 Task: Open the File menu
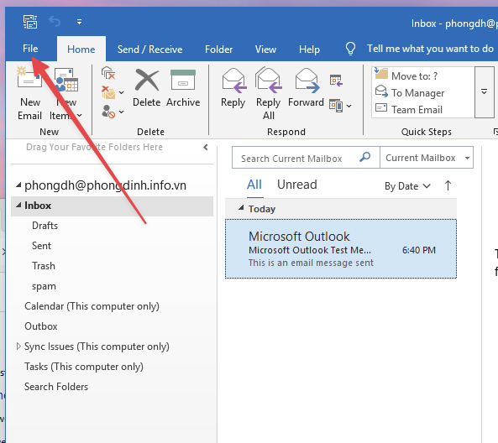pyautogui.click(x=30, y=49)
